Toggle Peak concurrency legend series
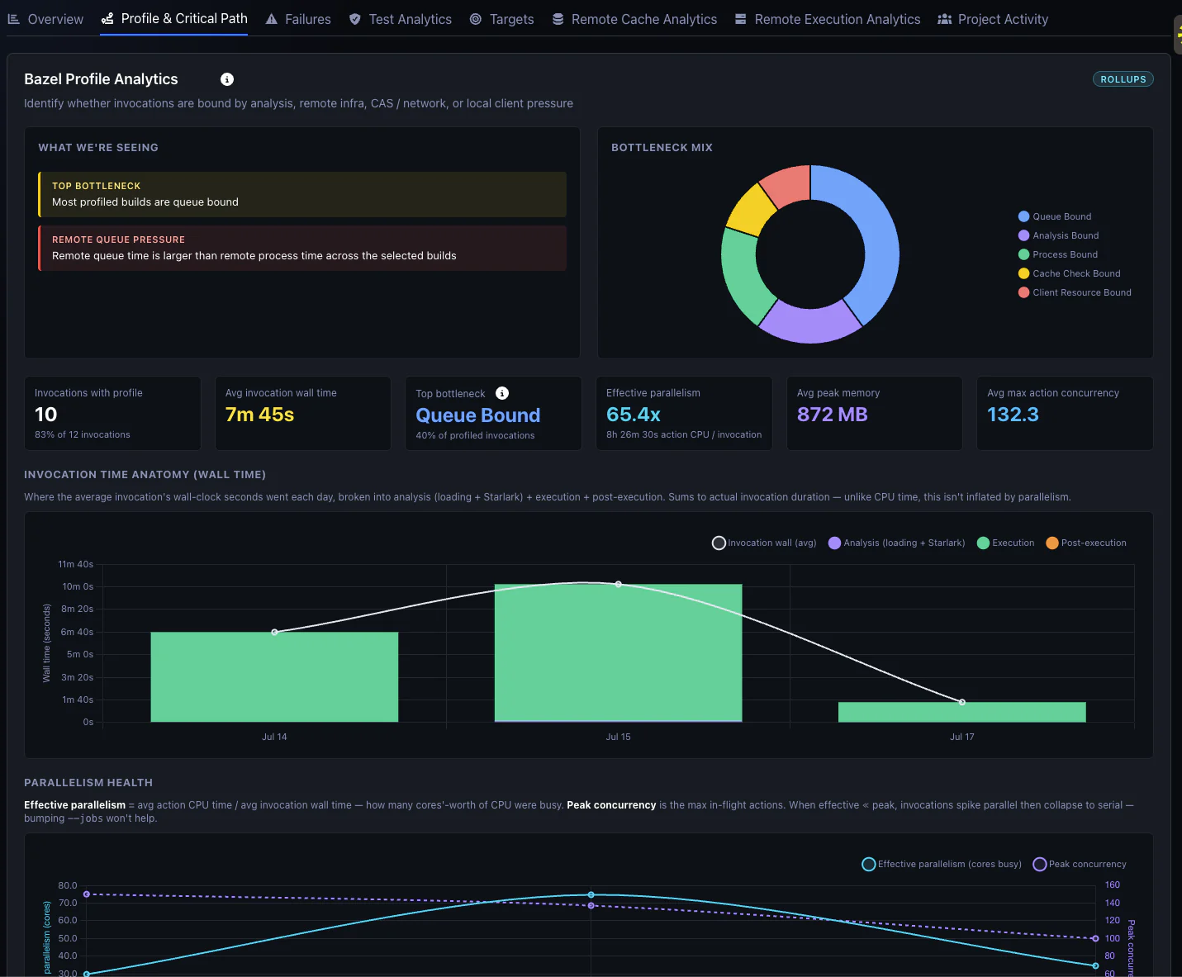 (x=1080, y=864)
